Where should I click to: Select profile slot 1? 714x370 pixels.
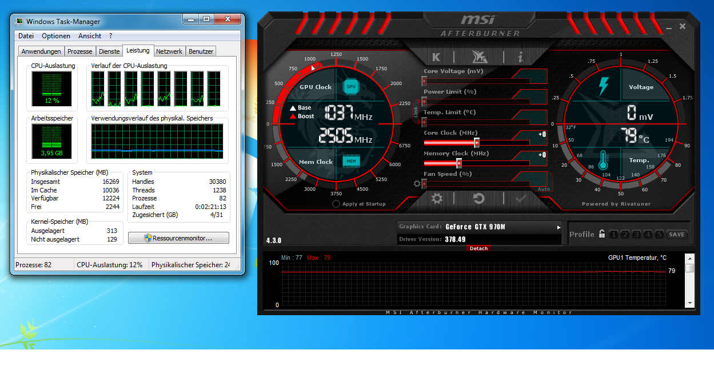(613, 234)
